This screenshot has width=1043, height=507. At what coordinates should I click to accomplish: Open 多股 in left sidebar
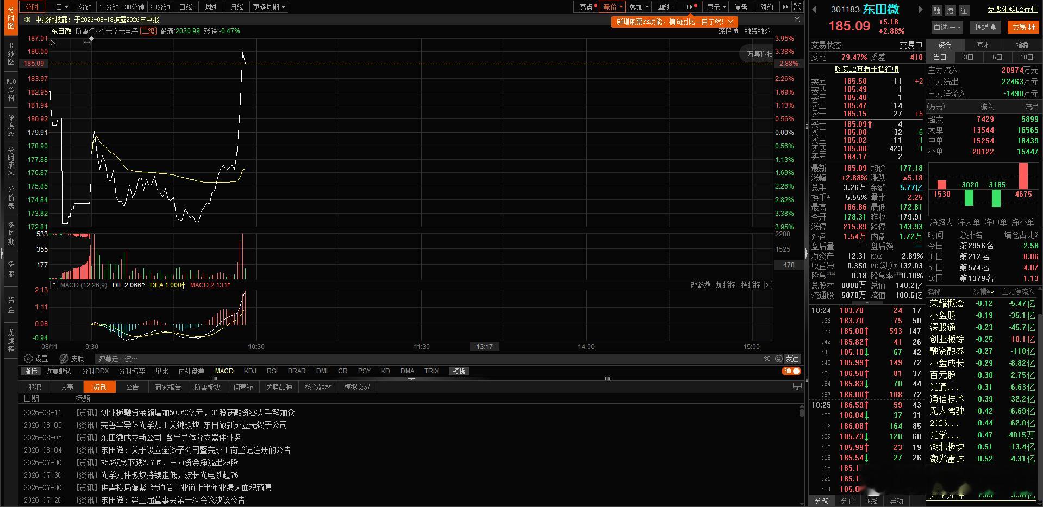pyautogui.click(x=11, y=269)
